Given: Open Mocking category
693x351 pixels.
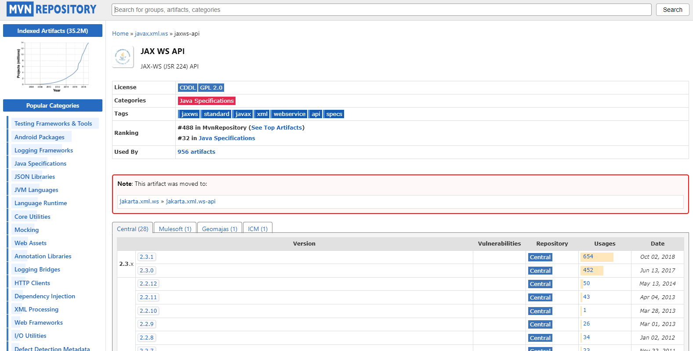Looking at the screenshot, I should coord(26,230).
